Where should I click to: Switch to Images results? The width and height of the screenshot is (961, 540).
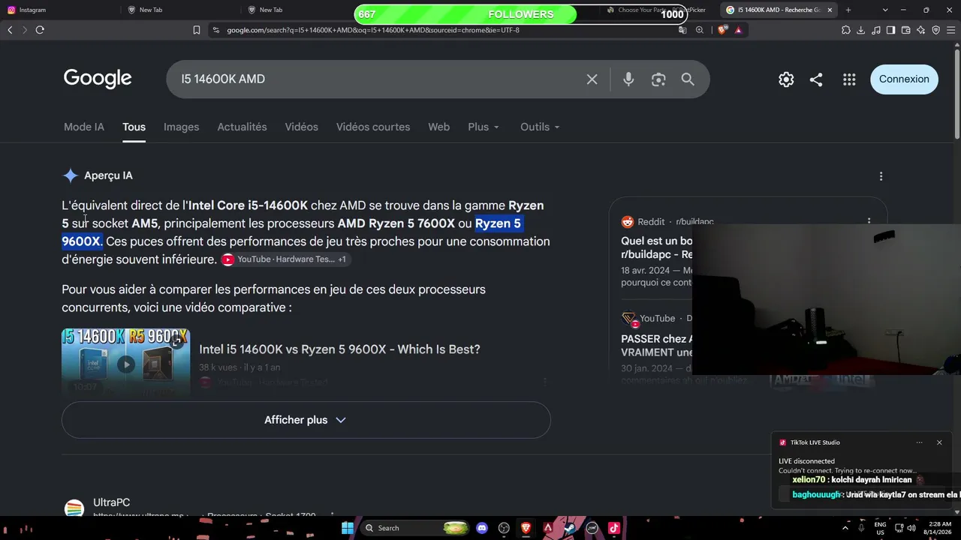tap(182, 127)
